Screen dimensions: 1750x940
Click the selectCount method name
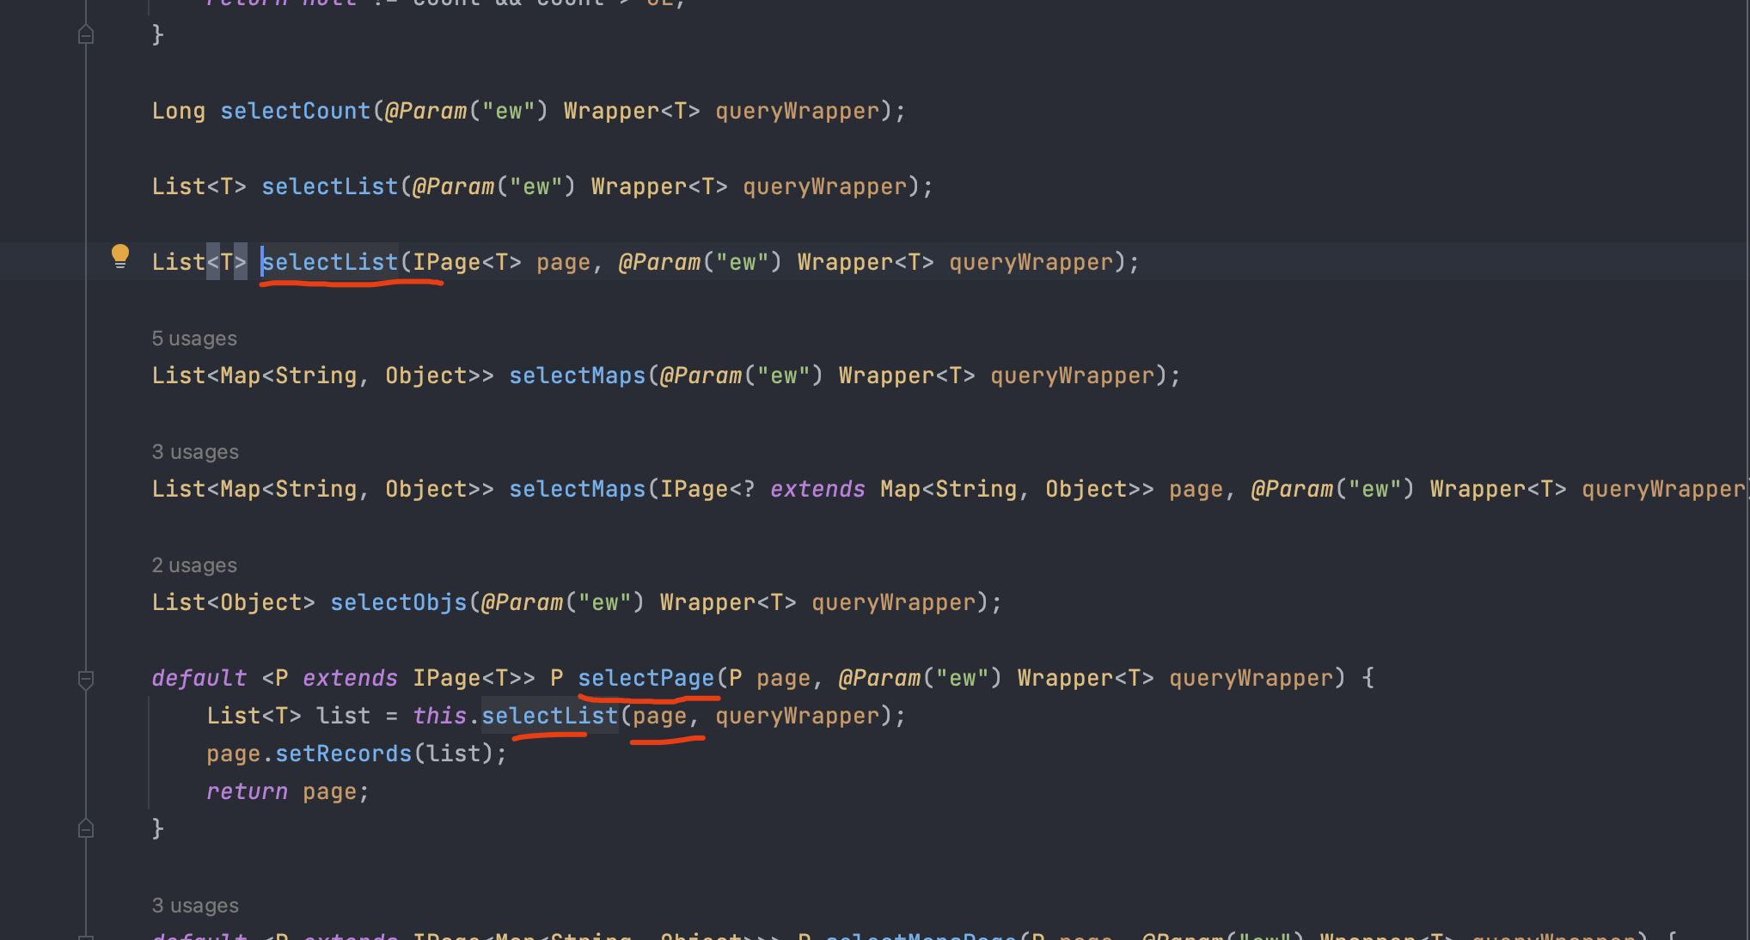click(295, 112)
